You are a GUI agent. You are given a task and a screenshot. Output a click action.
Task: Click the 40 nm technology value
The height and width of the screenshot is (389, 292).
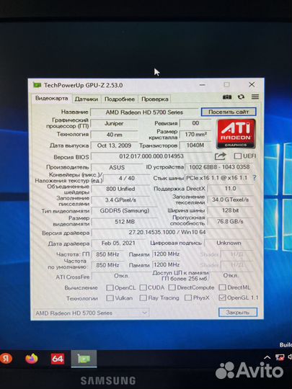point(114,135)
